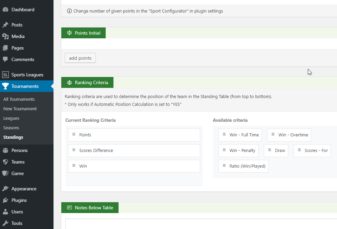
Task: Click the Posts pushpin icon
Action: point(5,25)
